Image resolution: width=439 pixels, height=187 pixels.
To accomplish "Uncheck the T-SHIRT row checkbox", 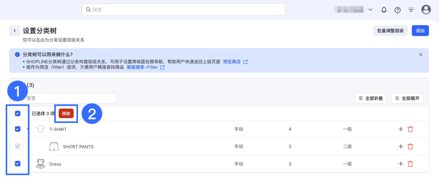I will (18, 129).
